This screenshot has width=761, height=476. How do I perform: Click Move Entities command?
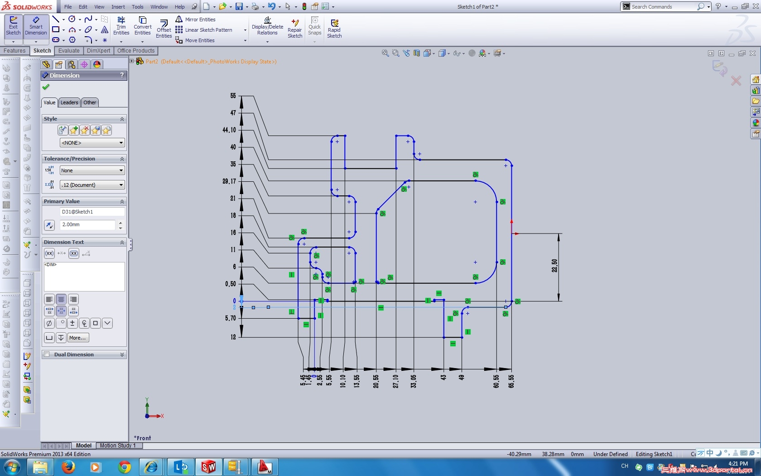(195, 40)
